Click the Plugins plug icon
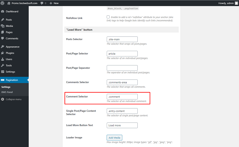239x147 pixels. (x=3, y=53)
